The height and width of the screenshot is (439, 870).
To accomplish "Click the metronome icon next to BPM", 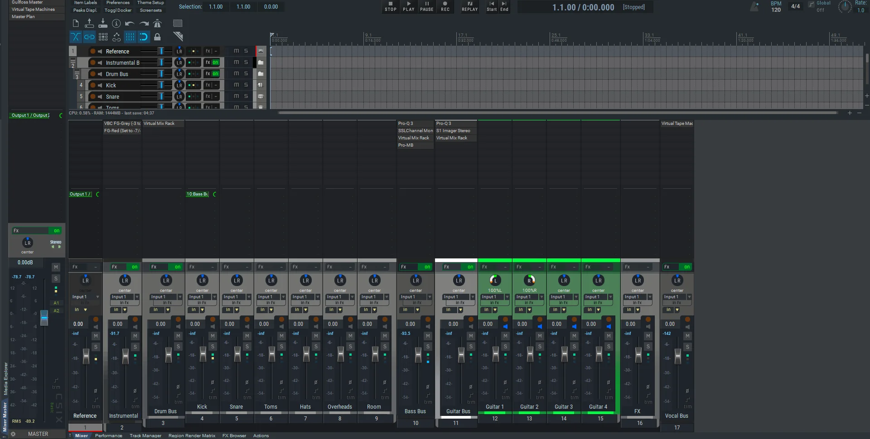I will click(755, 6).
